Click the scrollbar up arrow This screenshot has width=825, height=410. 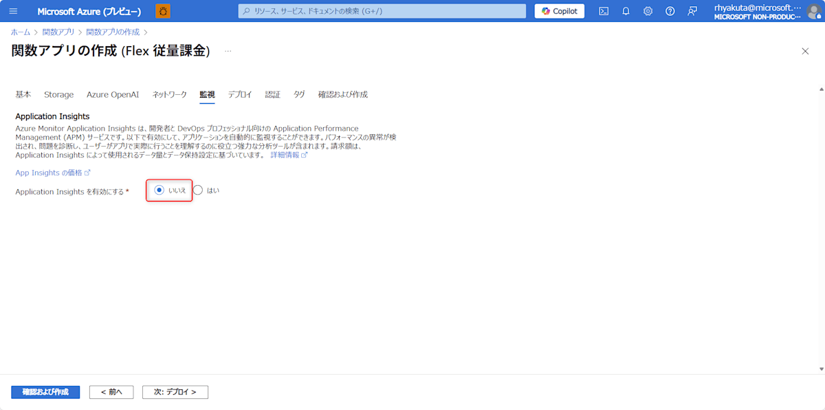(x=821, y=89)
